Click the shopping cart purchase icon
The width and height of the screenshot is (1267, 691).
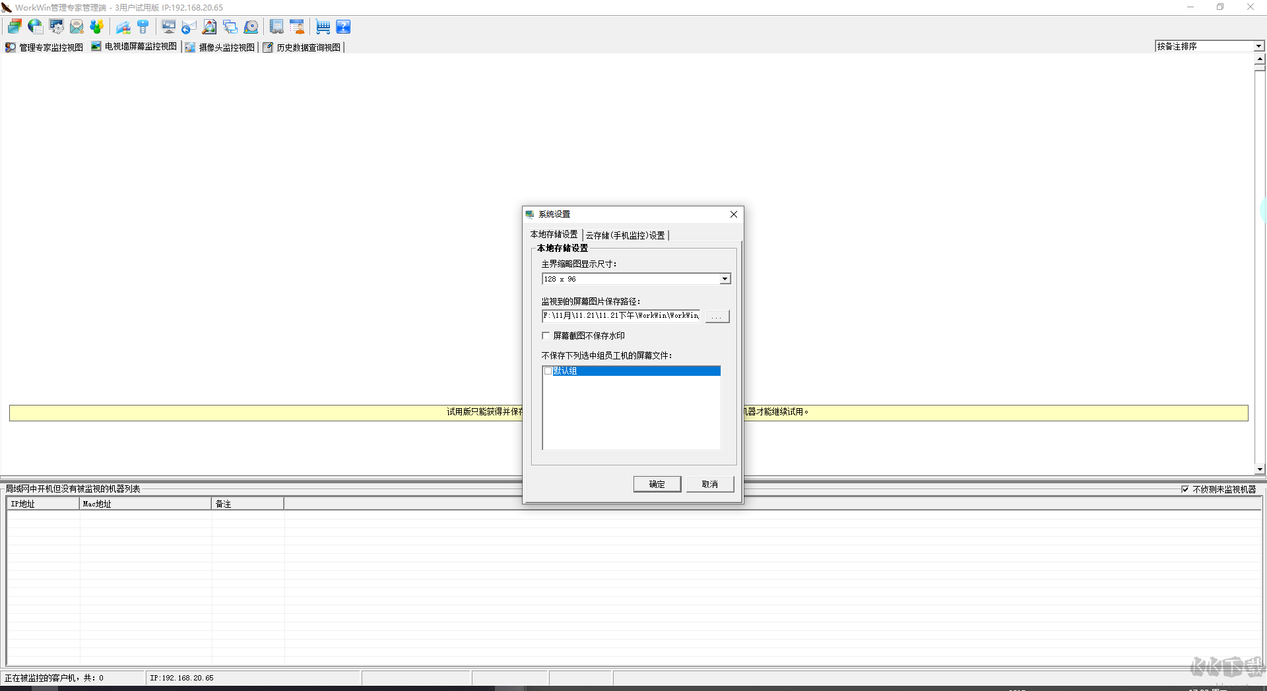(x=323, y=26)
